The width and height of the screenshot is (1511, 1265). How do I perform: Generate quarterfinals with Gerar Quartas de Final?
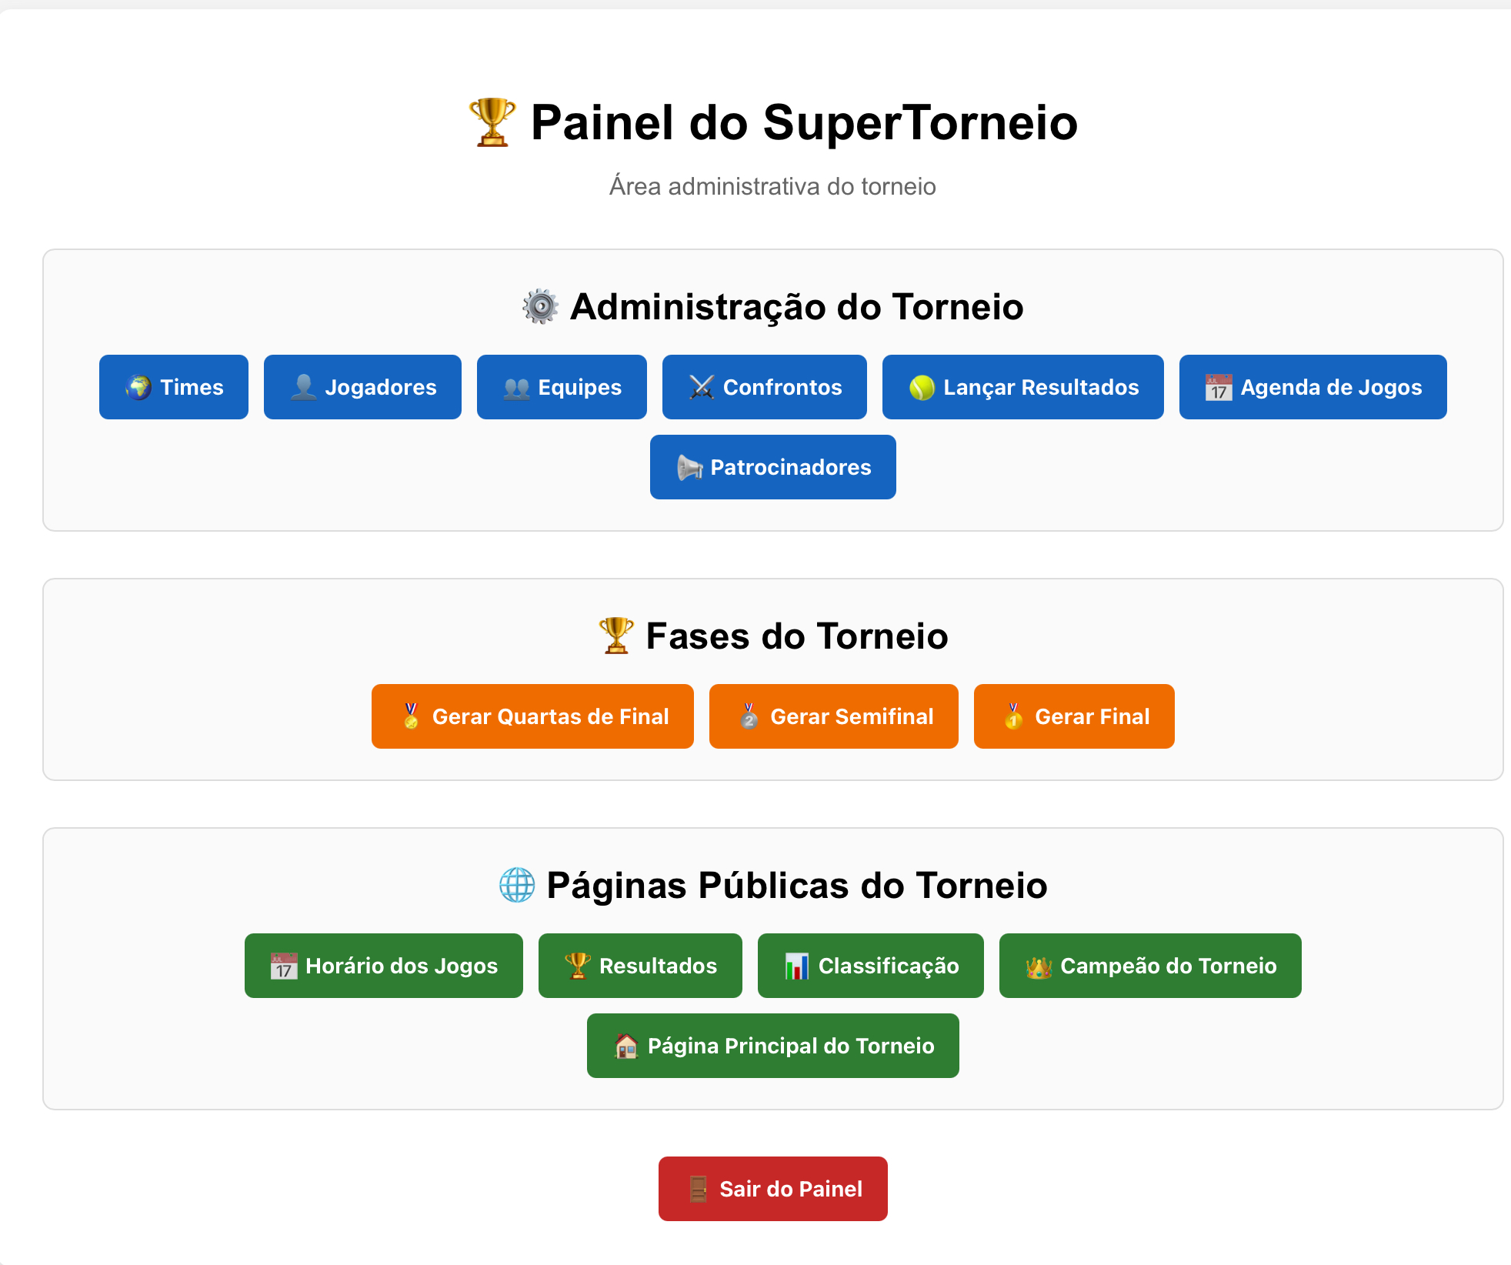532,716
